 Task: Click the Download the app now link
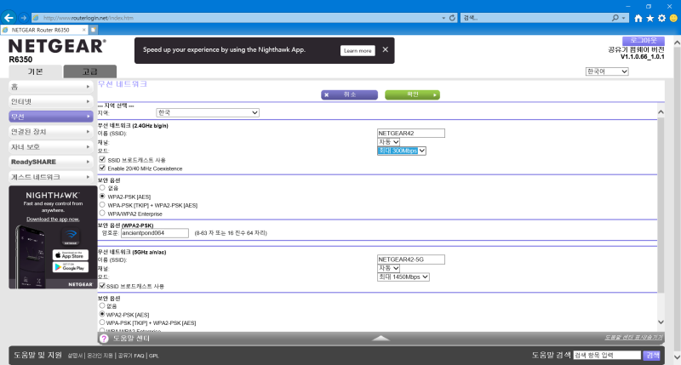[53, 219]
